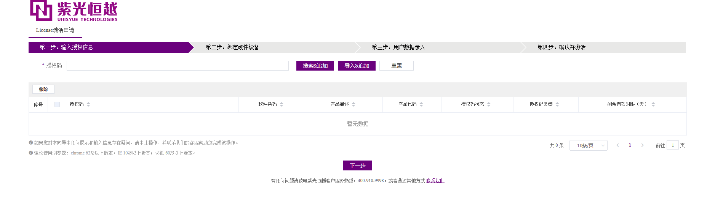Viewport: 723px width, 200px height.
Task: Sort by 产品代码 column arrows
Action: [421, 104]
